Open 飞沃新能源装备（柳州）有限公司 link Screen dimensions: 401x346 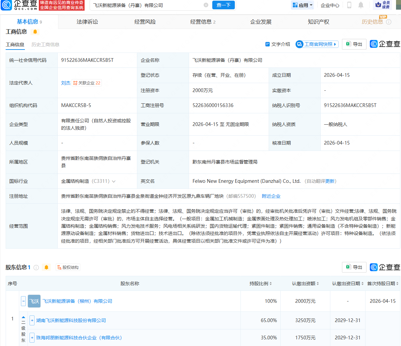pos(77,301)
